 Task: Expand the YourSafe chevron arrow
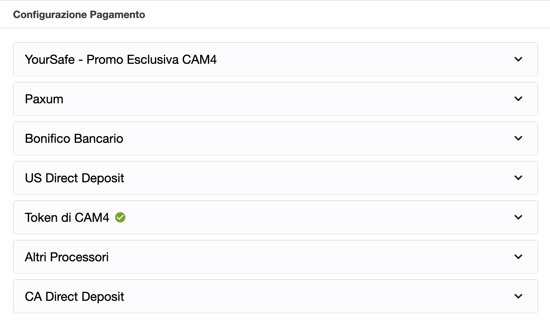tap(518, 59)
